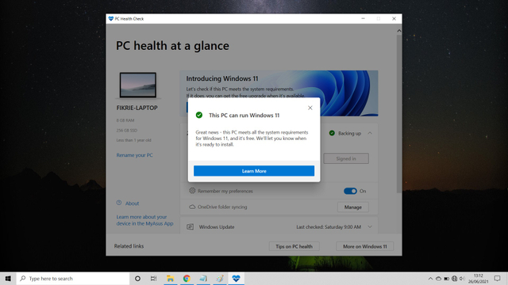The height and width of the screenshot is (285, 508).
Task: Click the green check in the dialog
Action: click(199, 115)
